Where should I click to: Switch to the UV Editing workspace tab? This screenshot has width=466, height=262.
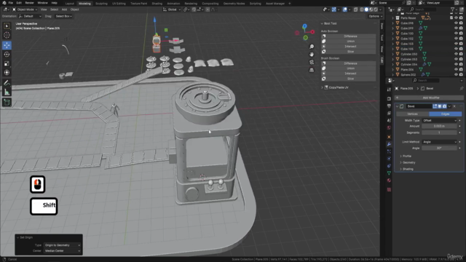119,4
